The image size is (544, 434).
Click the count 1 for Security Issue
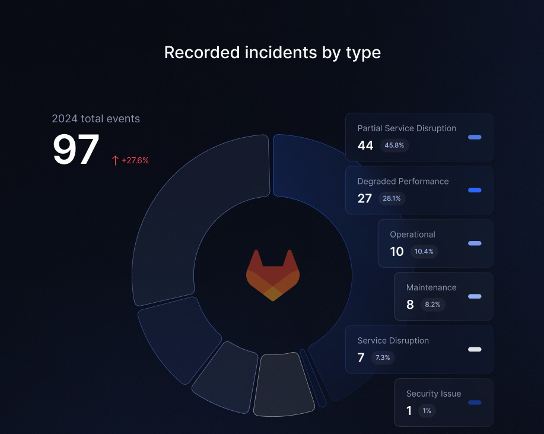(409, 411)
